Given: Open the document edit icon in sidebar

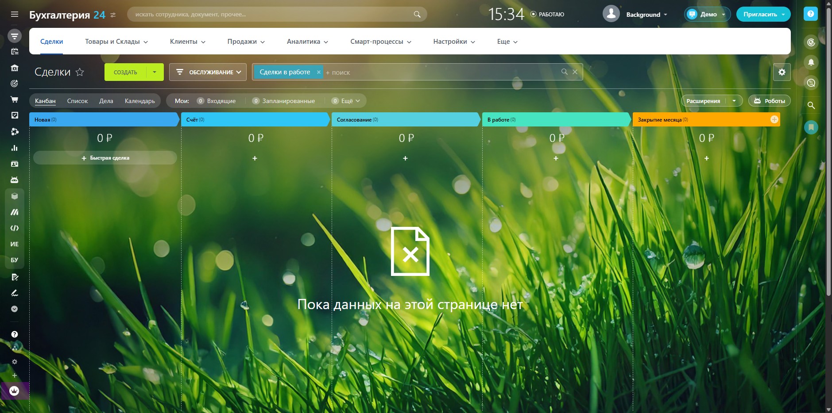Looking at the screenshot, I should point(15,277).
